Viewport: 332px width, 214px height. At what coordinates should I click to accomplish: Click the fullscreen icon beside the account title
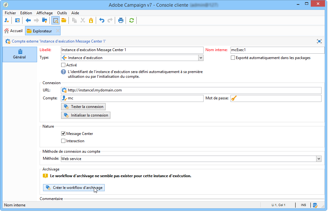click(x=319, y=41)
